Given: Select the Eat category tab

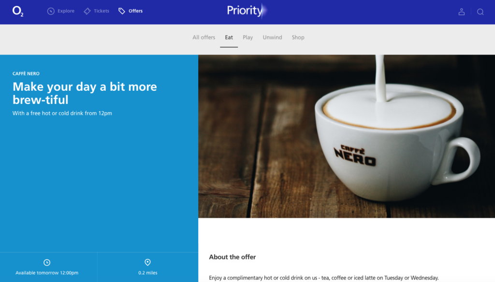Looking at the screenshot, I should pyautogui.click(x=229, y=37).
